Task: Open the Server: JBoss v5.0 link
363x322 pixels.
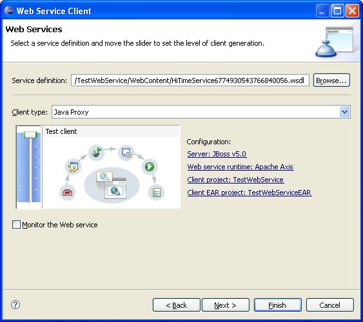Action: 217,154
